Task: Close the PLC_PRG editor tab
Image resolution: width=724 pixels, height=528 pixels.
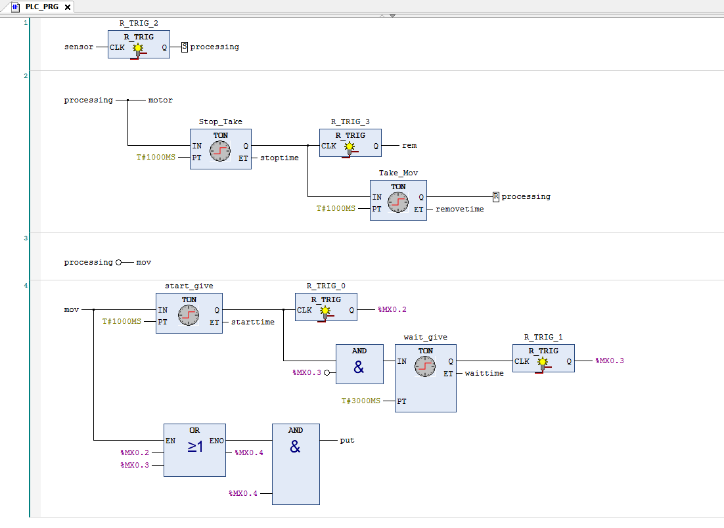Action: coord(68,7)
